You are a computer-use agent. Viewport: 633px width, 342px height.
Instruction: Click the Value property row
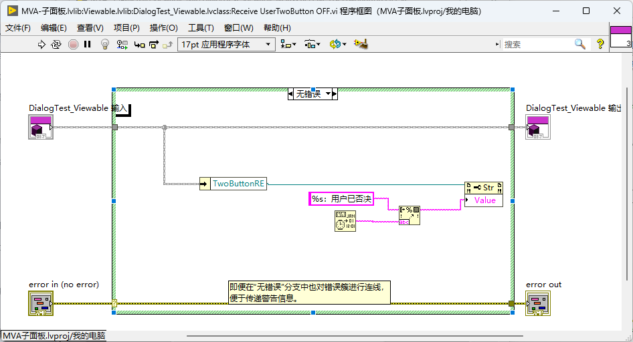pos(484,200)
